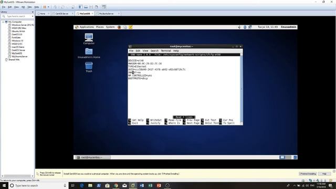Open the terminal View menu
The image size is (336, 189).
point(145,51)
